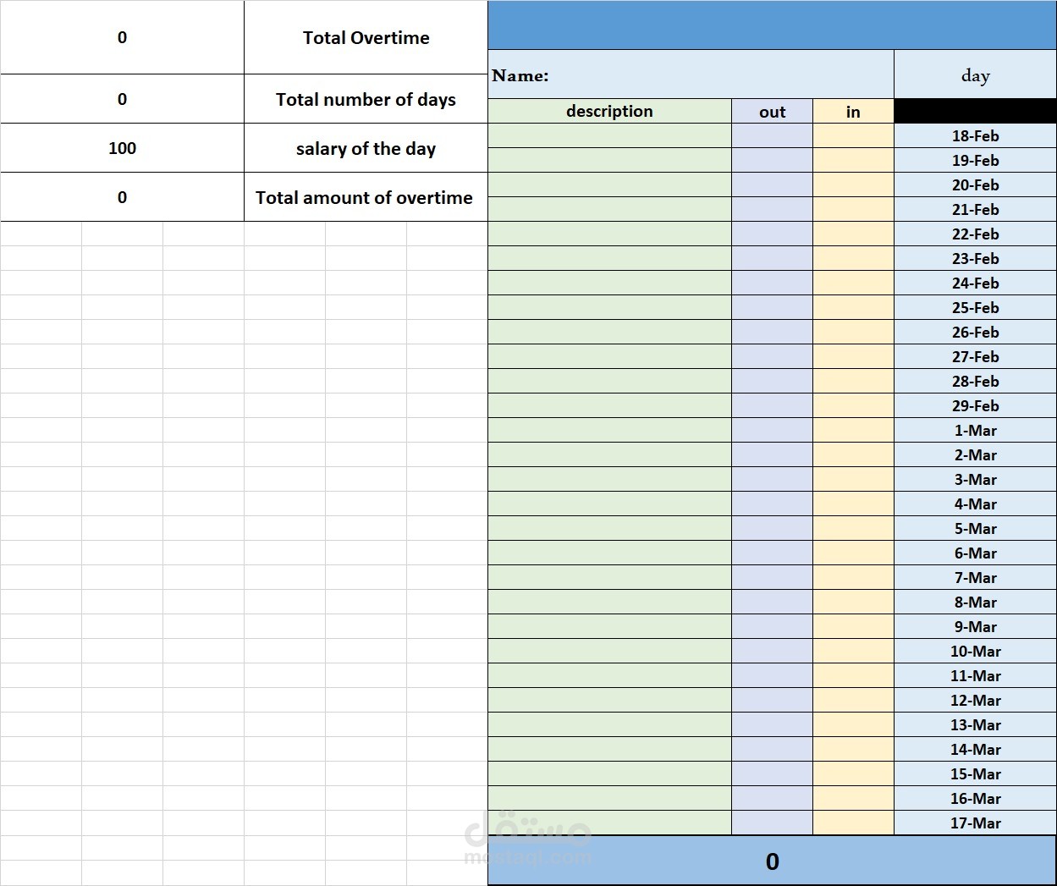Click the Total amount of overtime label
The image size is (1057, 886).
(366, 197)
